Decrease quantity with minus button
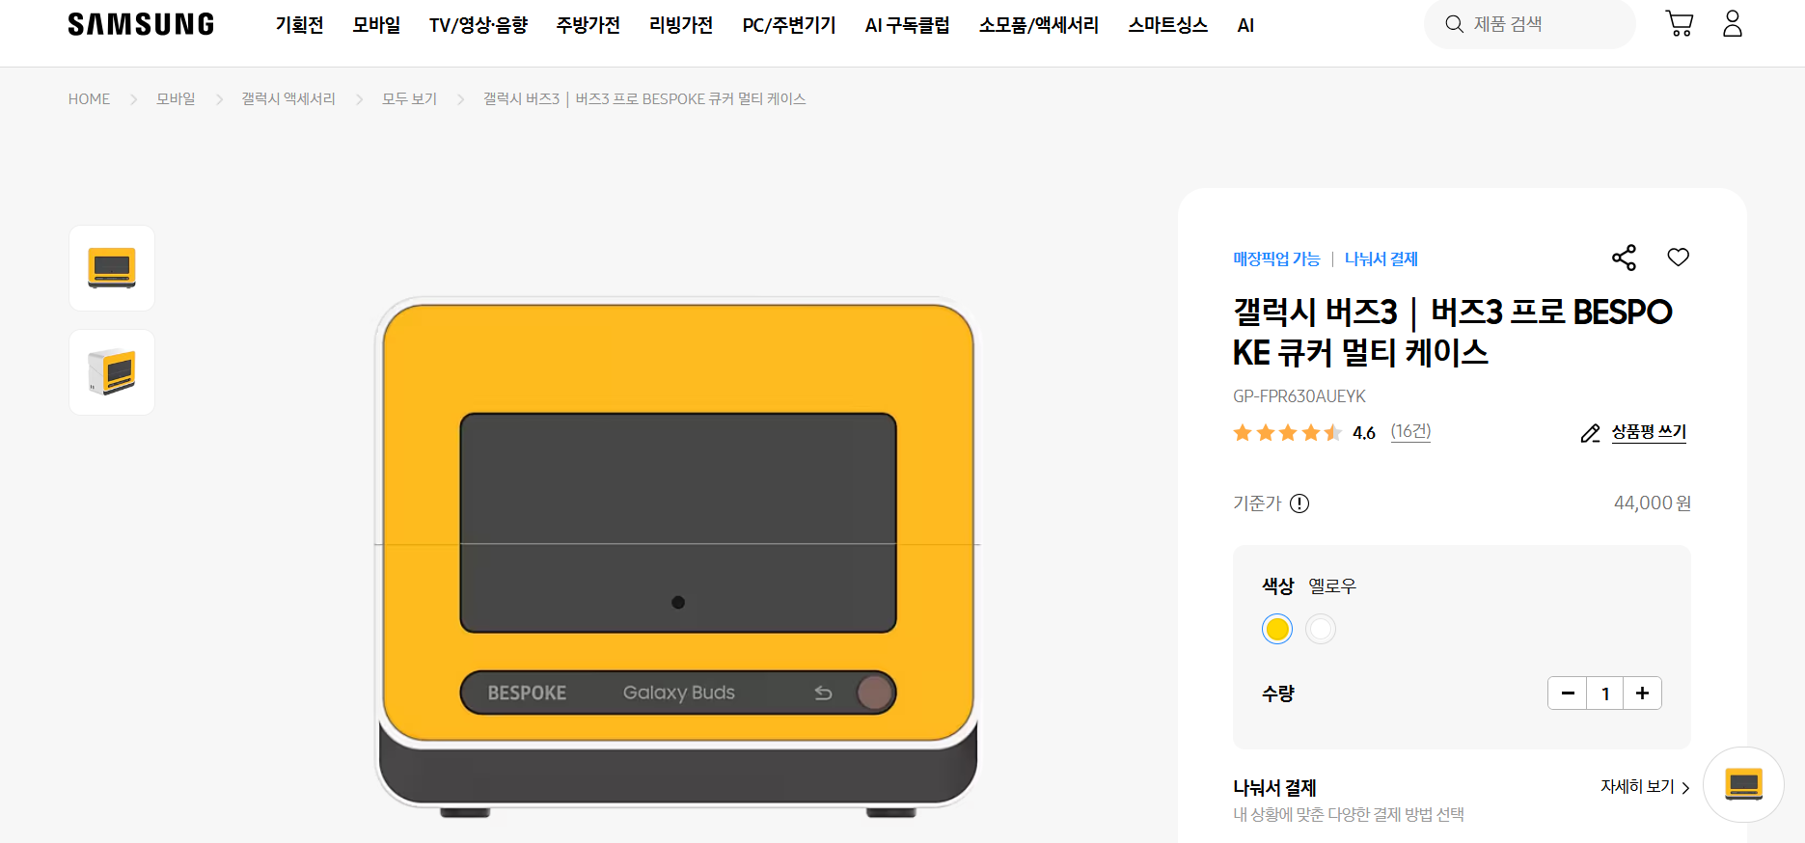1805x843 pixels. click(1568, 693)
